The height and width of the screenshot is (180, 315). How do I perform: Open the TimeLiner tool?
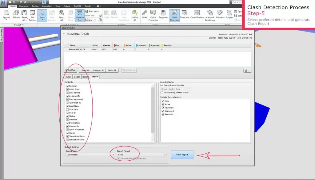(185, 15)
